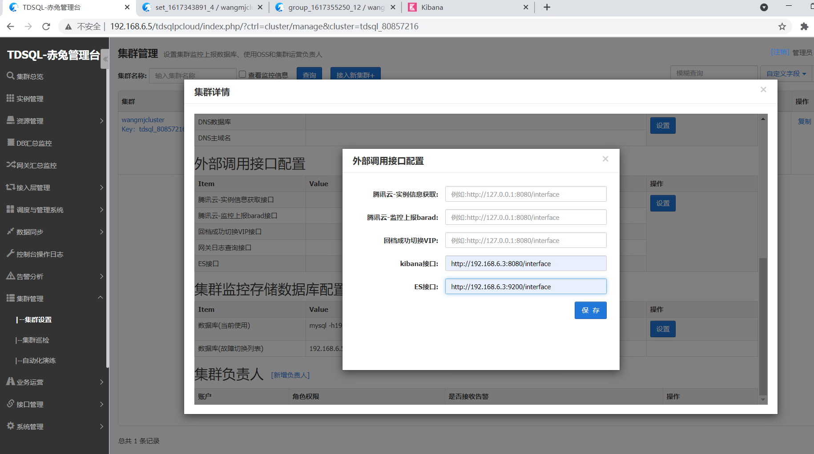This screenshot has height=454, width=814.
Task: Open 告警分析 from the sidebar
Action: coord(28,276)
